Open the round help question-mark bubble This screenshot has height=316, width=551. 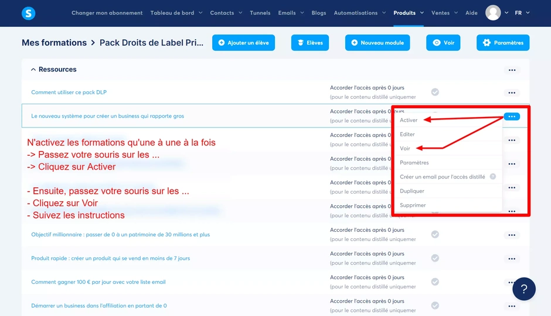(x=523, y=289)
